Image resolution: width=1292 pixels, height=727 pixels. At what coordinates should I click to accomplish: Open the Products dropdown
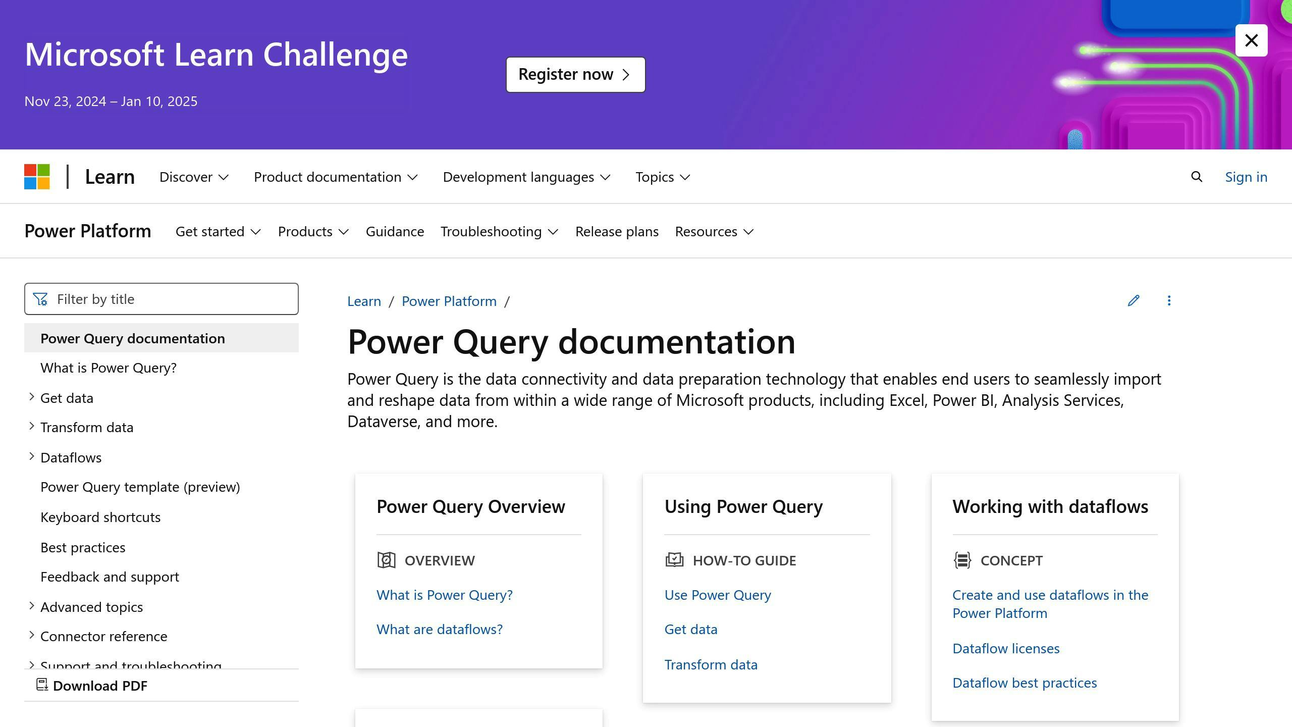(313, 231)
